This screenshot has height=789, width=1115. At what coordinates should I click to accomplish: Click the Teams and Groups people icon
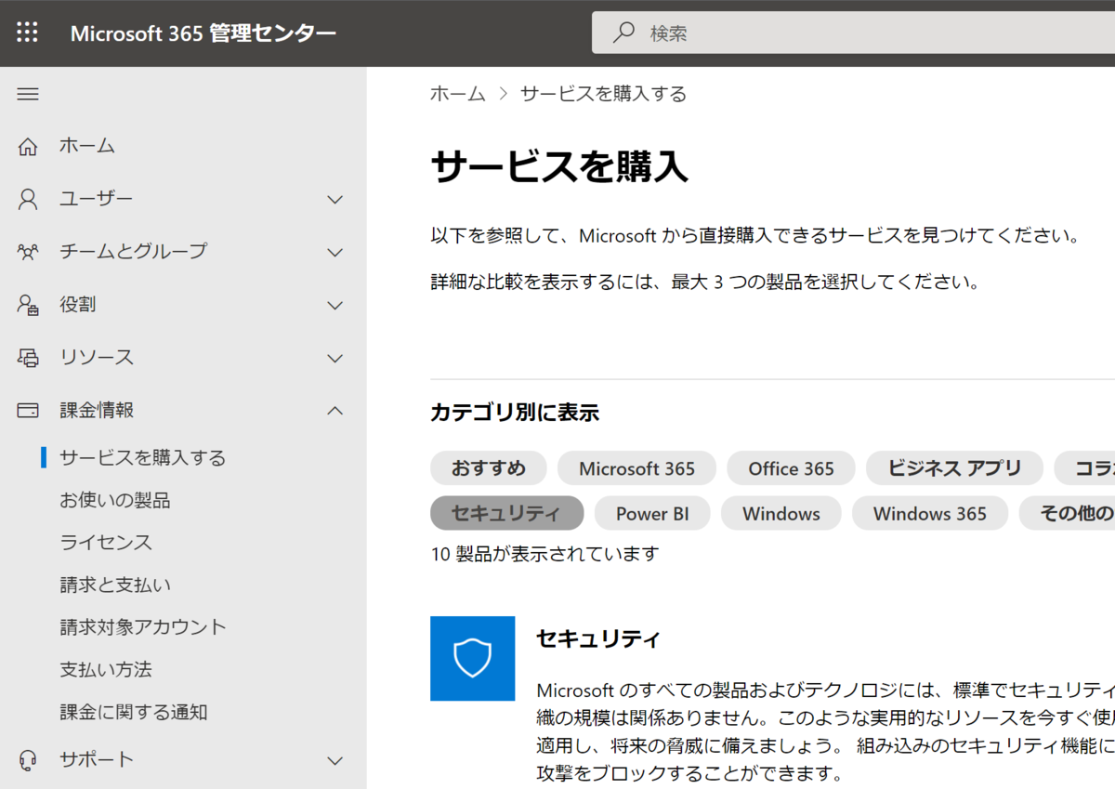point(28,252)
